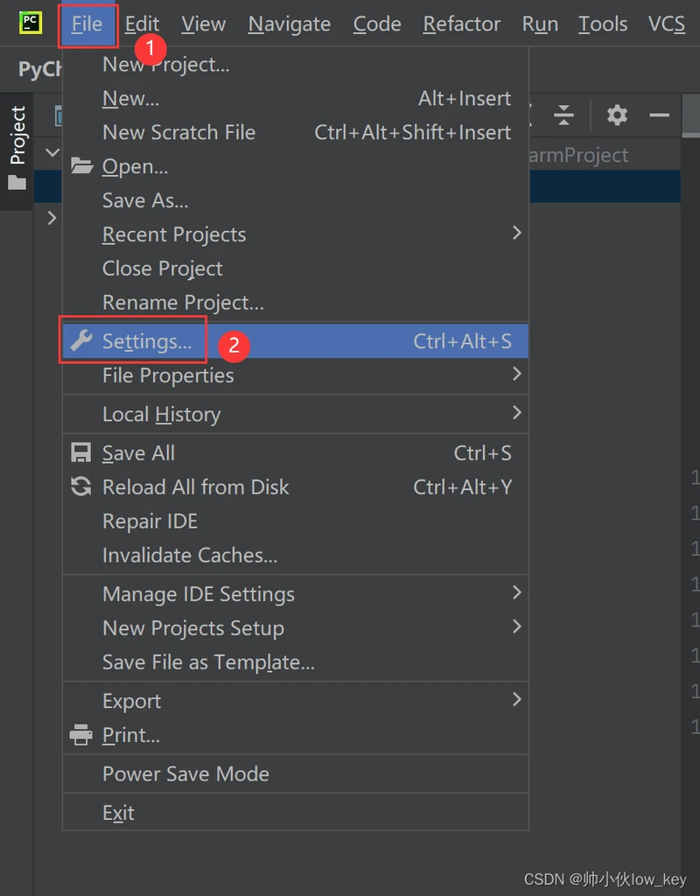Collapse the expanded project tree root chevron
Screen dimensions: 700x896
(x=52, y=152)
